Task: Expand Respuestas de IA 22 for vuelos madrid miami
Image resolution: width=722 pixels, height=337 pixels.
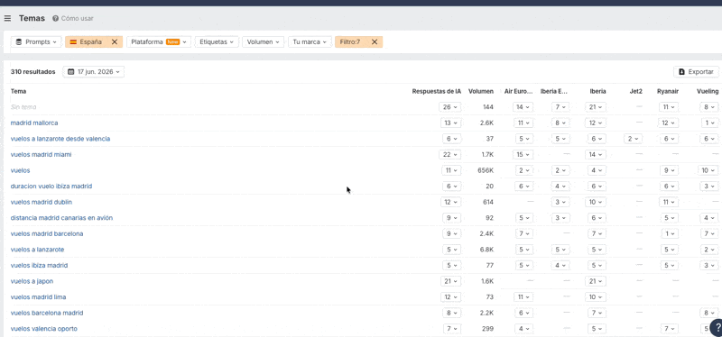Action: [x=449, y=154]
